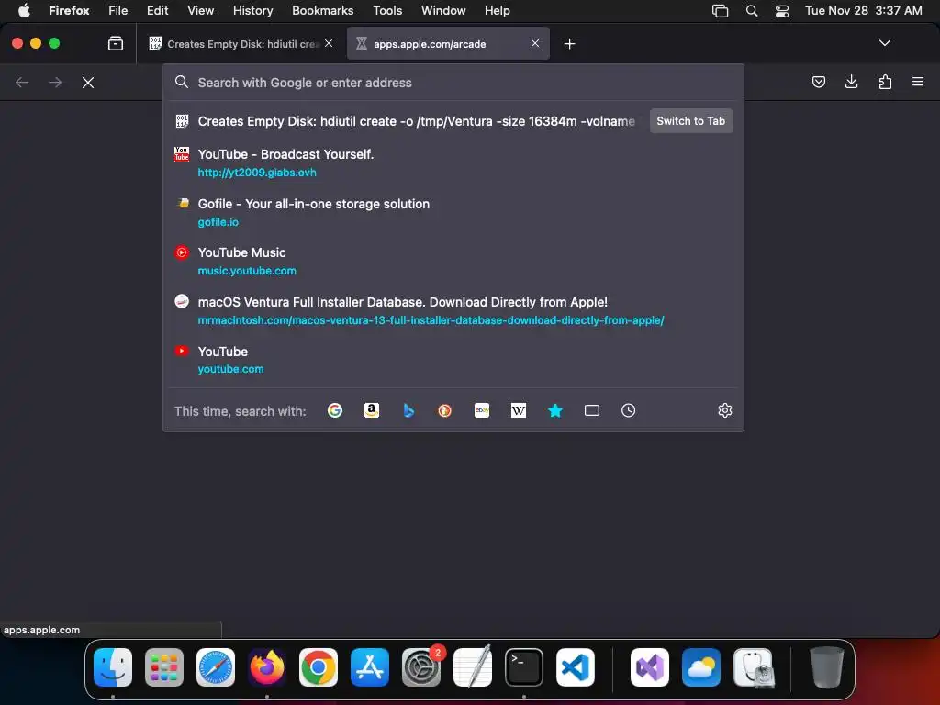Open the Apple menu
The height and width of the screenshot is (705, 940).
click(24, 11)
